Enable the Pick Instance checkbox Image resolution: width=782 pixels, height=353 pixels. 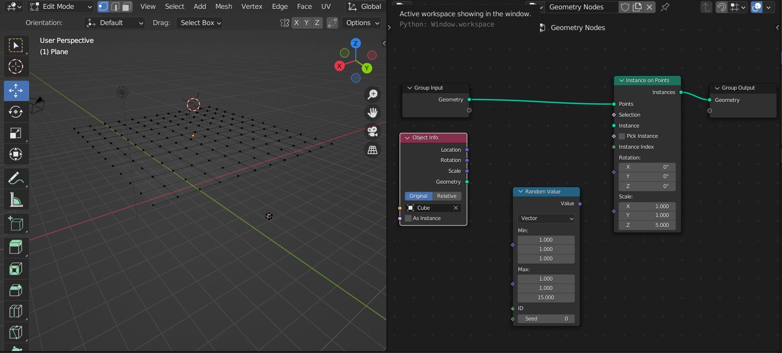(622, 136)
